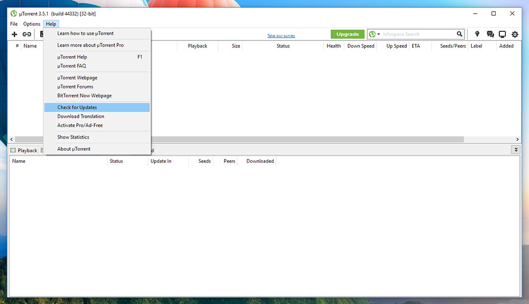Click the remote monitor icon

tap(503, 34)
